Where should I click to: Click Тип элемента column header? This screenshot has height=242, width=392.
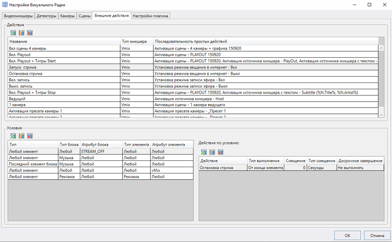tap(136, 144)
